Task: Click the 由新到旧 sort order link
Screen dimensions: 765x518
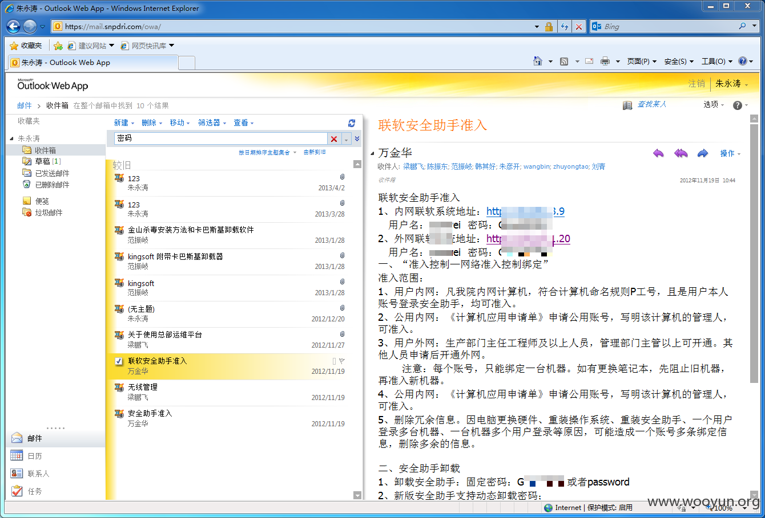Action: click(x=315, y=152)
